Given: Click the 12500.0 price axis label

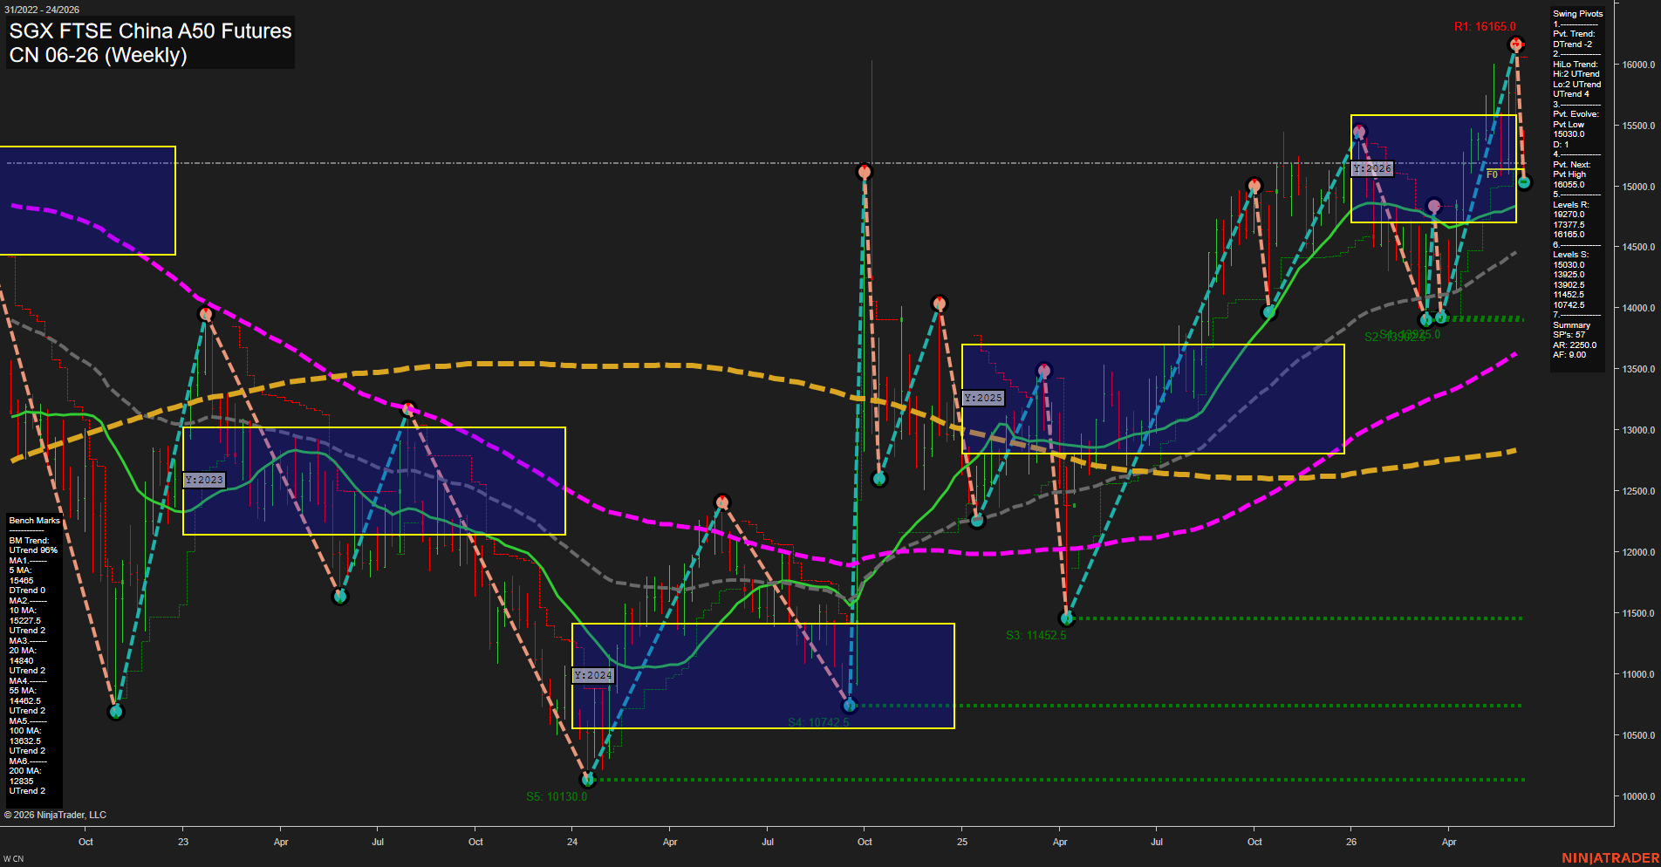Looking at the screenshot, I should [1638, 491].
